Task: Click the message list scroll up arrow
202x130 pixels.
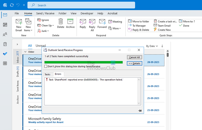Action: tap(168, 51)
